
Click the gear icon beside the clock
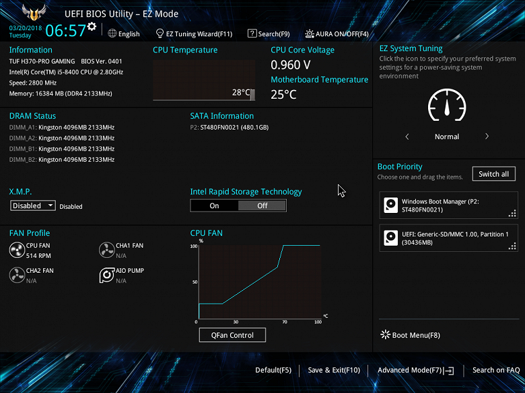92,26
